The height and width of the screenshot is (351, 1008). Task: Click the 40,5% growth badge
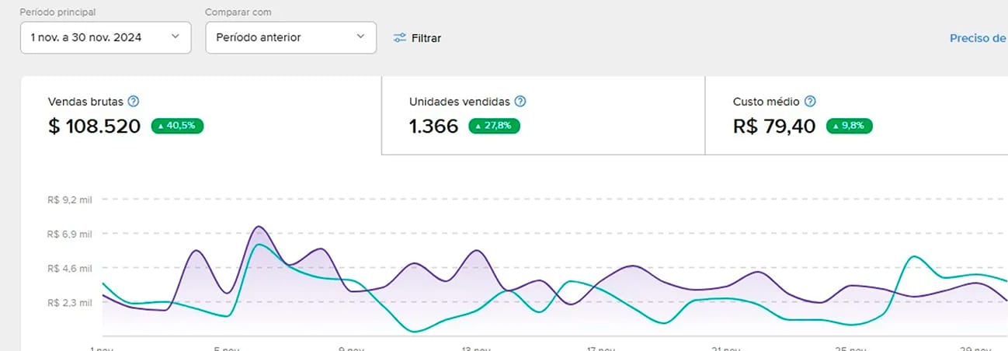177,126
